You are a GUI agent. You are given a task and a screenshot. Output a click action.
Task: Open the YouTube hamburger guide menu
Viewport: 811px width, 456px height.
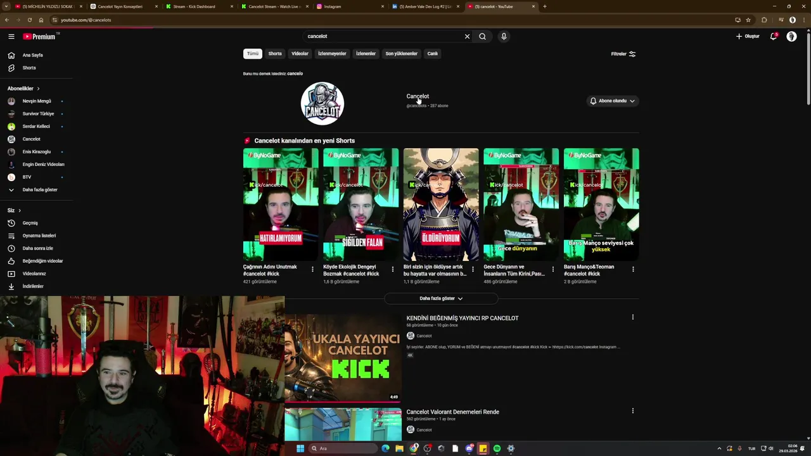(x=11, y=36)
